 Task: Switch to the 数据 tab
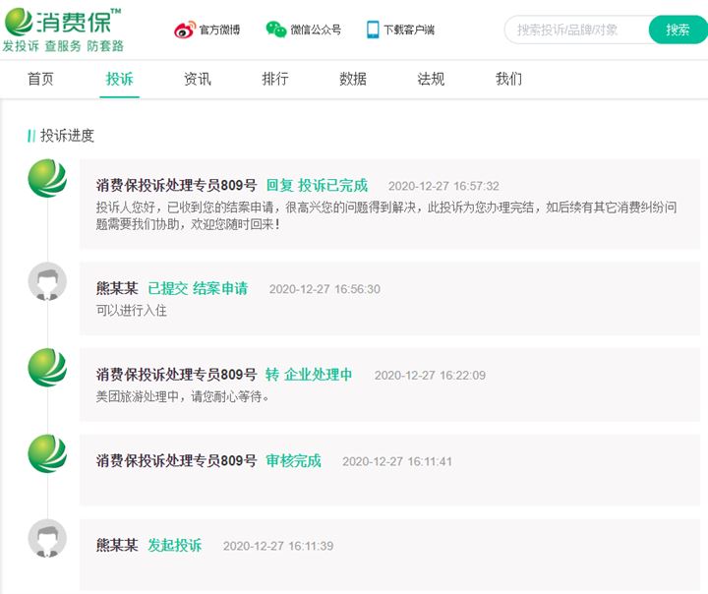coord(353,79)
